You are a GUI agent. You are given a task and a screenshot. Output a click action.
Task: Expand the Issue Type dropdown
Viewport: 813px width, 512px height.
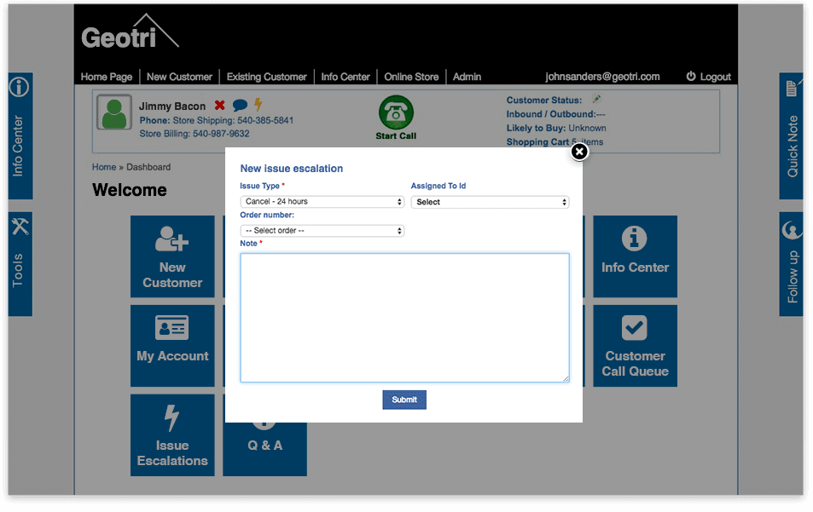click(x=322, y=201)
